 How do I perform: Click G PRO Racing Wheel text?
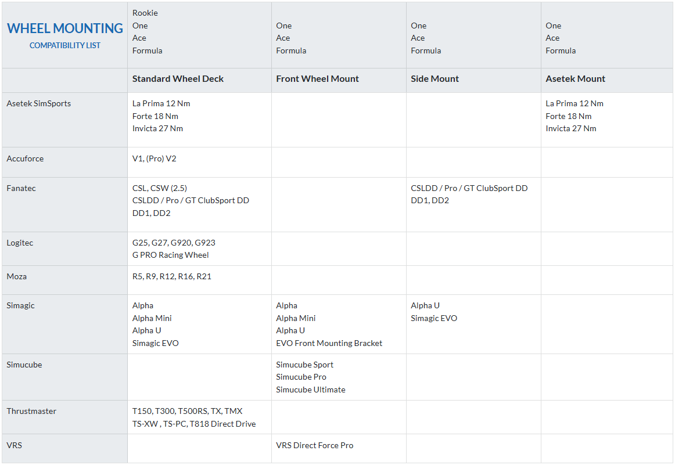(170, 255)
